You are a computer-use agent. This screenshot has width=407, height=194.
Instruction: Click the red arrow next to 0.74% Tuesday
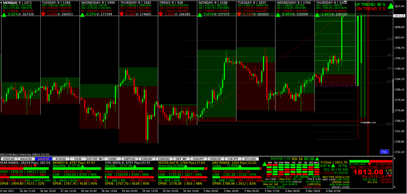(x=239, y=14)
